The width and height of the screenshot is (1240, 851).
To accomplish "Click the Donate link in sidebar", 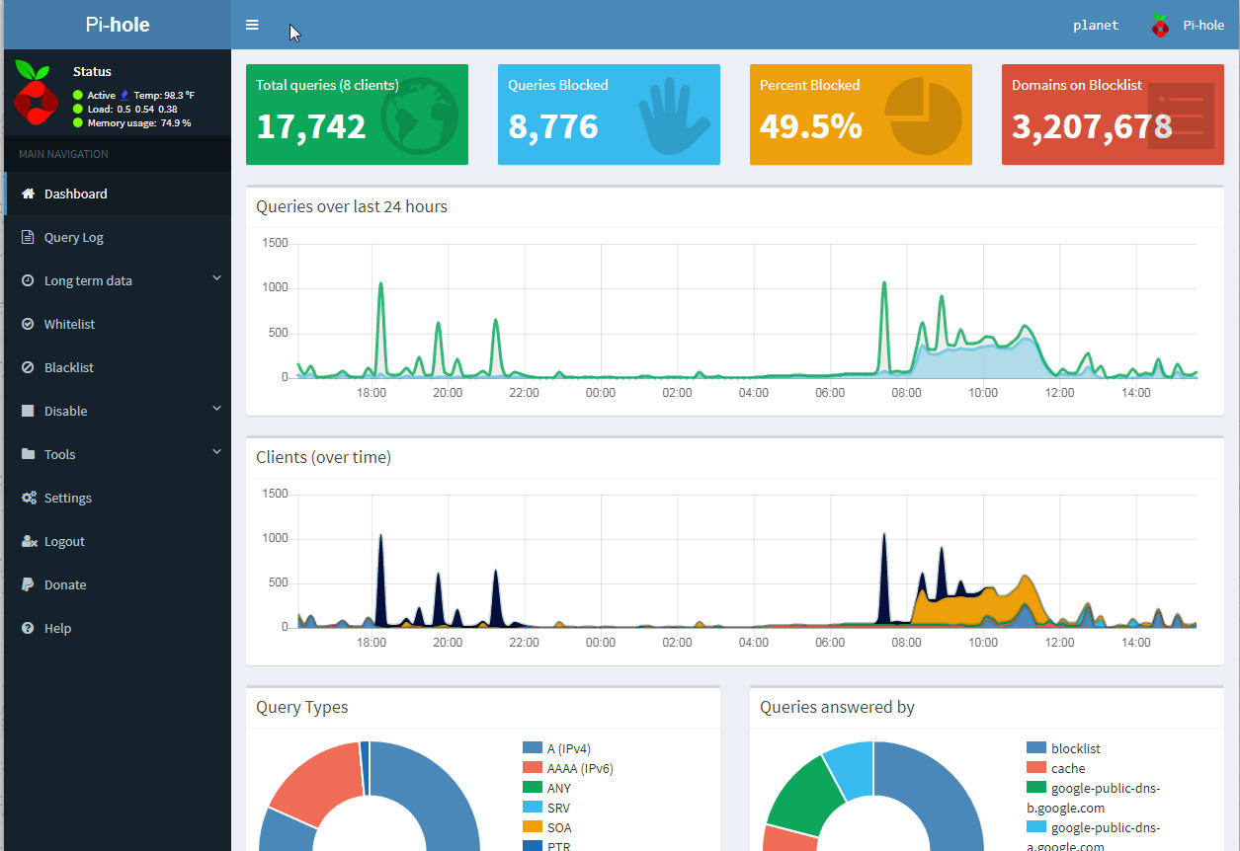I will click(118, 584).
